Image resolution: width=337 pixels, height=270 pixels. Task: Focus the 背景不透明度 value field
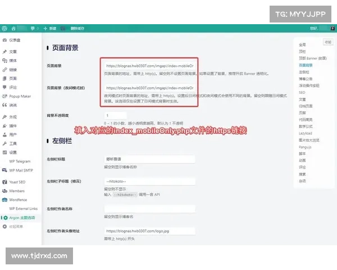(115, 116)
